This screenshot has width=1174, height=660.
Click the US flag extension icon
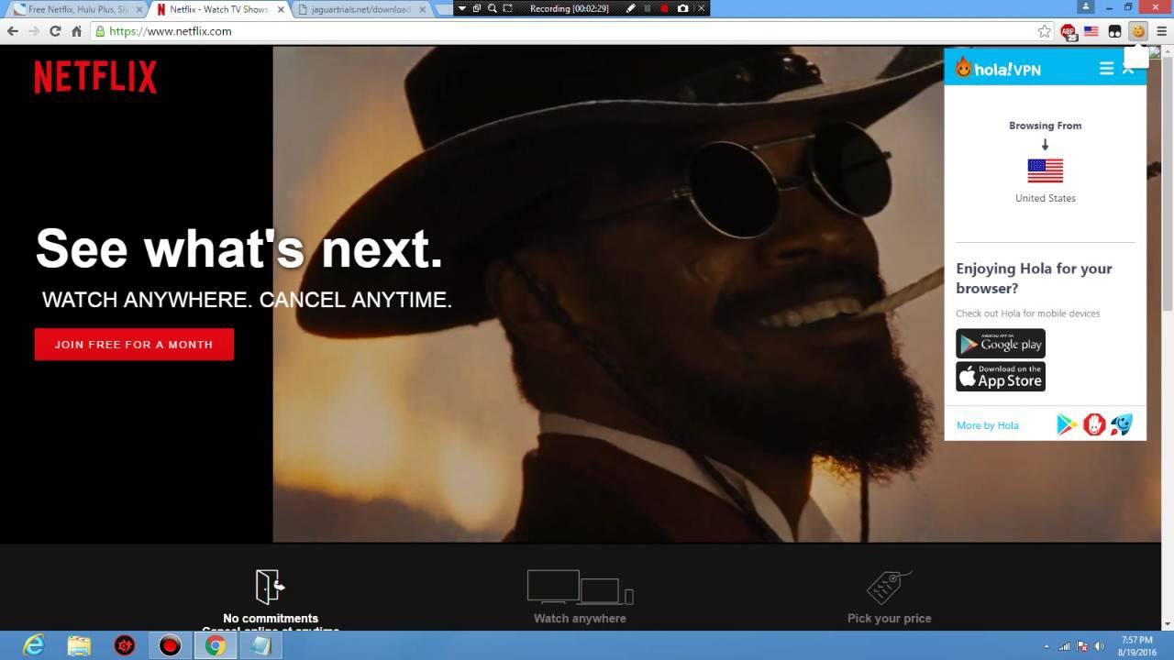point(1091,31)
